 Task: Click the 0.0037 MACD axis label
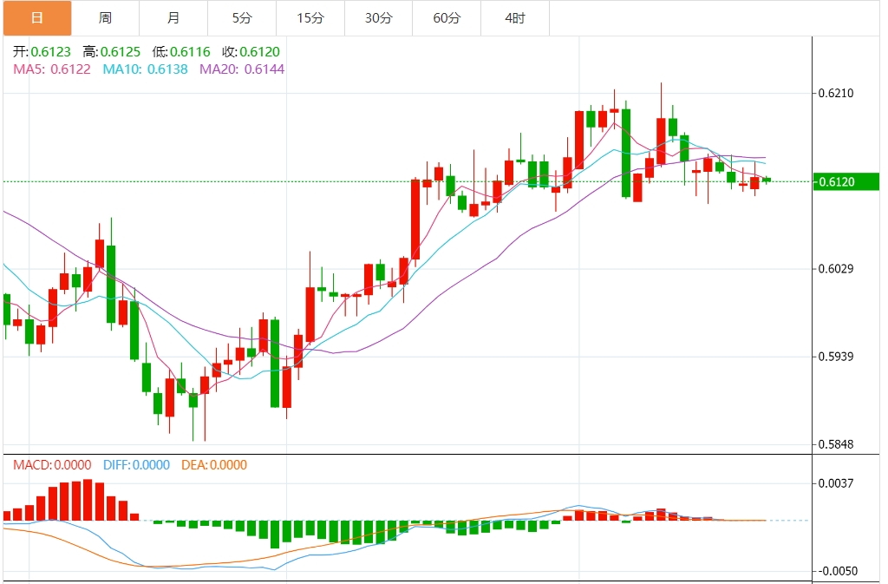pyautogui.click(x=837, y=482)
